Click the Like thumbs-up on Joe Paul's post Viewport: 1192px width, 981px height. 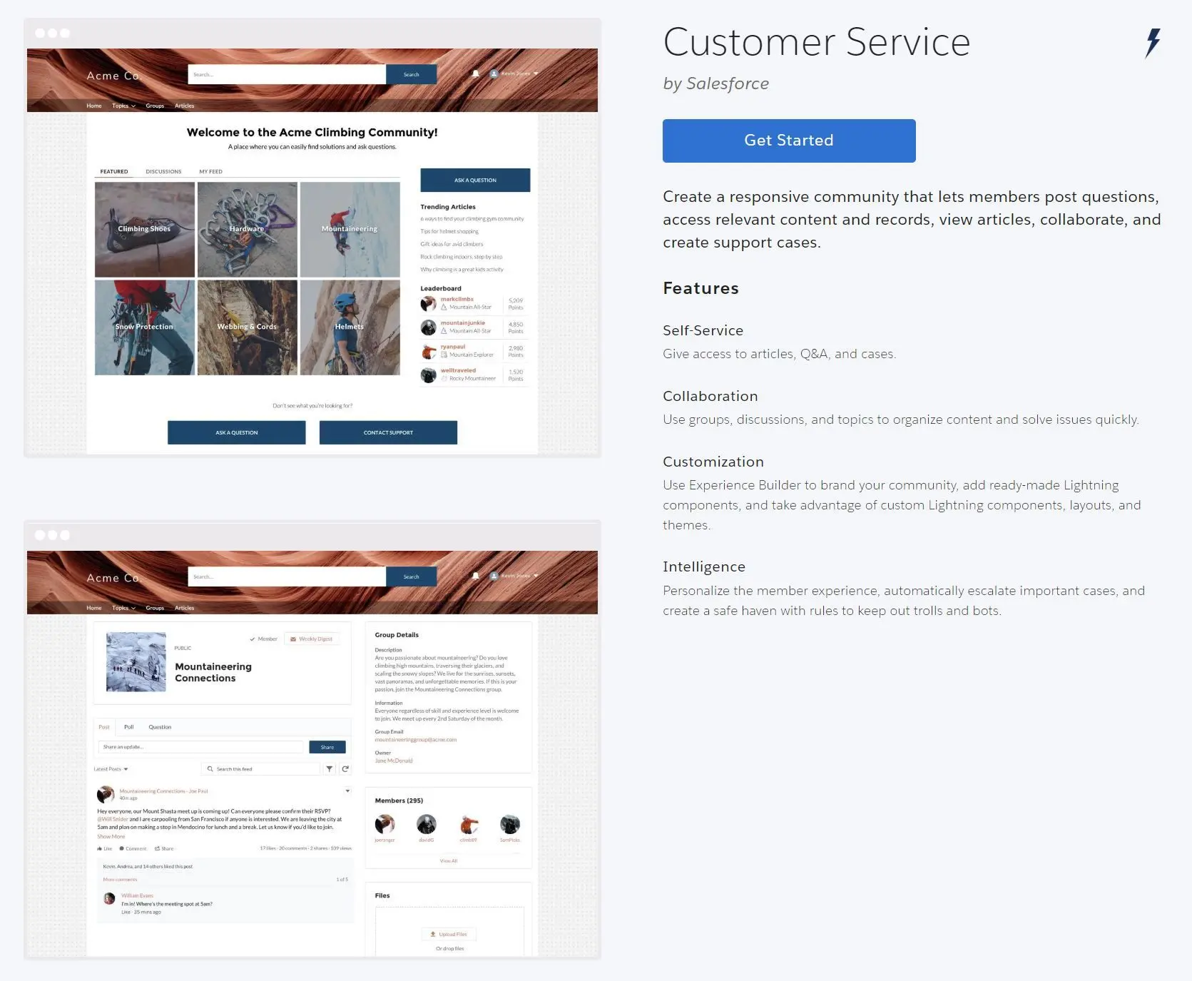(99, 848)
